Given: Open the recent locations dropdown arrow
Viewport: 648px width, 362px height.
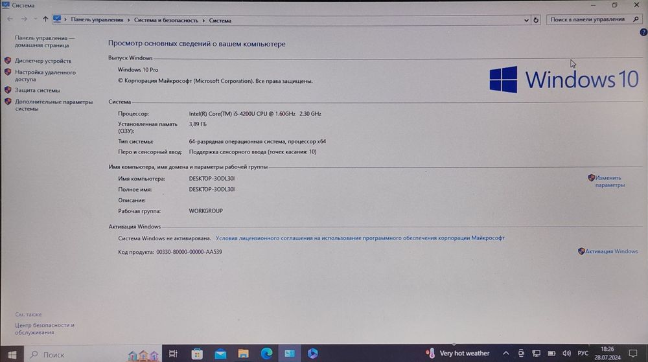Looking at the screenshot, I should (x=35, y=19).
